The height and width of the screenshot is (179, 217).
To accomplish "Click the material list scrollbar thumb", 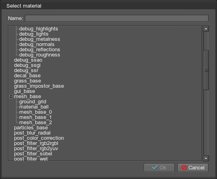I will [206, 70].
